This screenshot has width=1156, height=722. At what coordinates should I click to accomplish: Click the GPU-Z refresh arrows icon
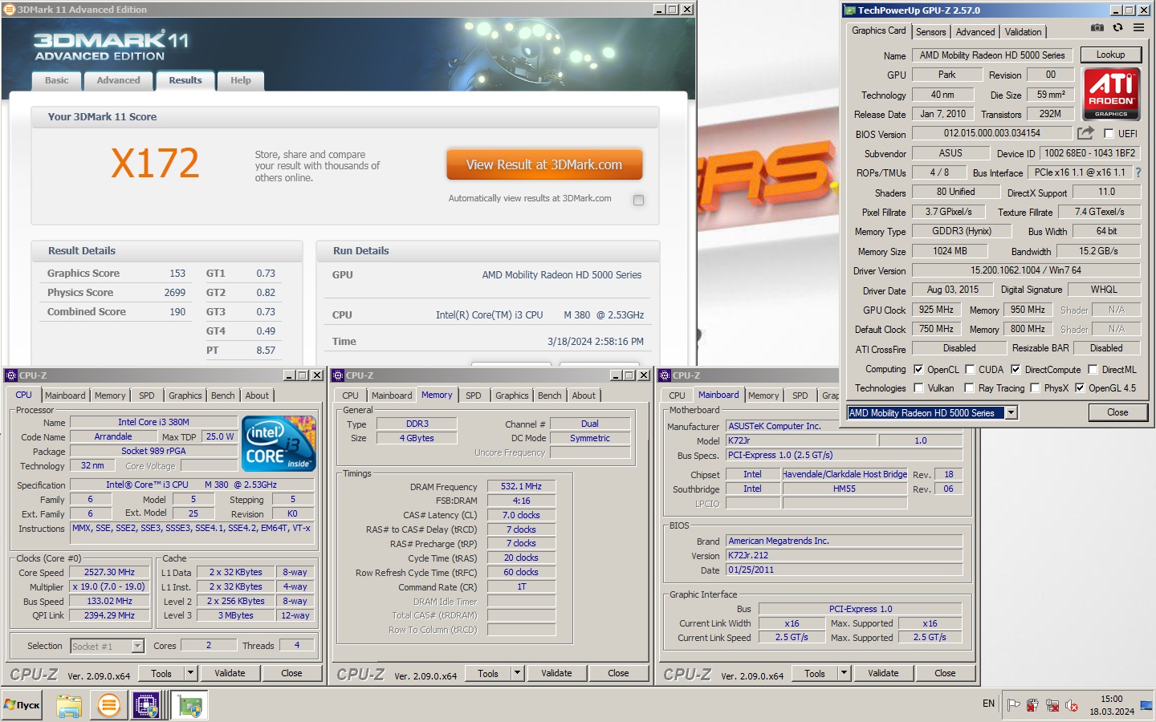(1117, 27)
